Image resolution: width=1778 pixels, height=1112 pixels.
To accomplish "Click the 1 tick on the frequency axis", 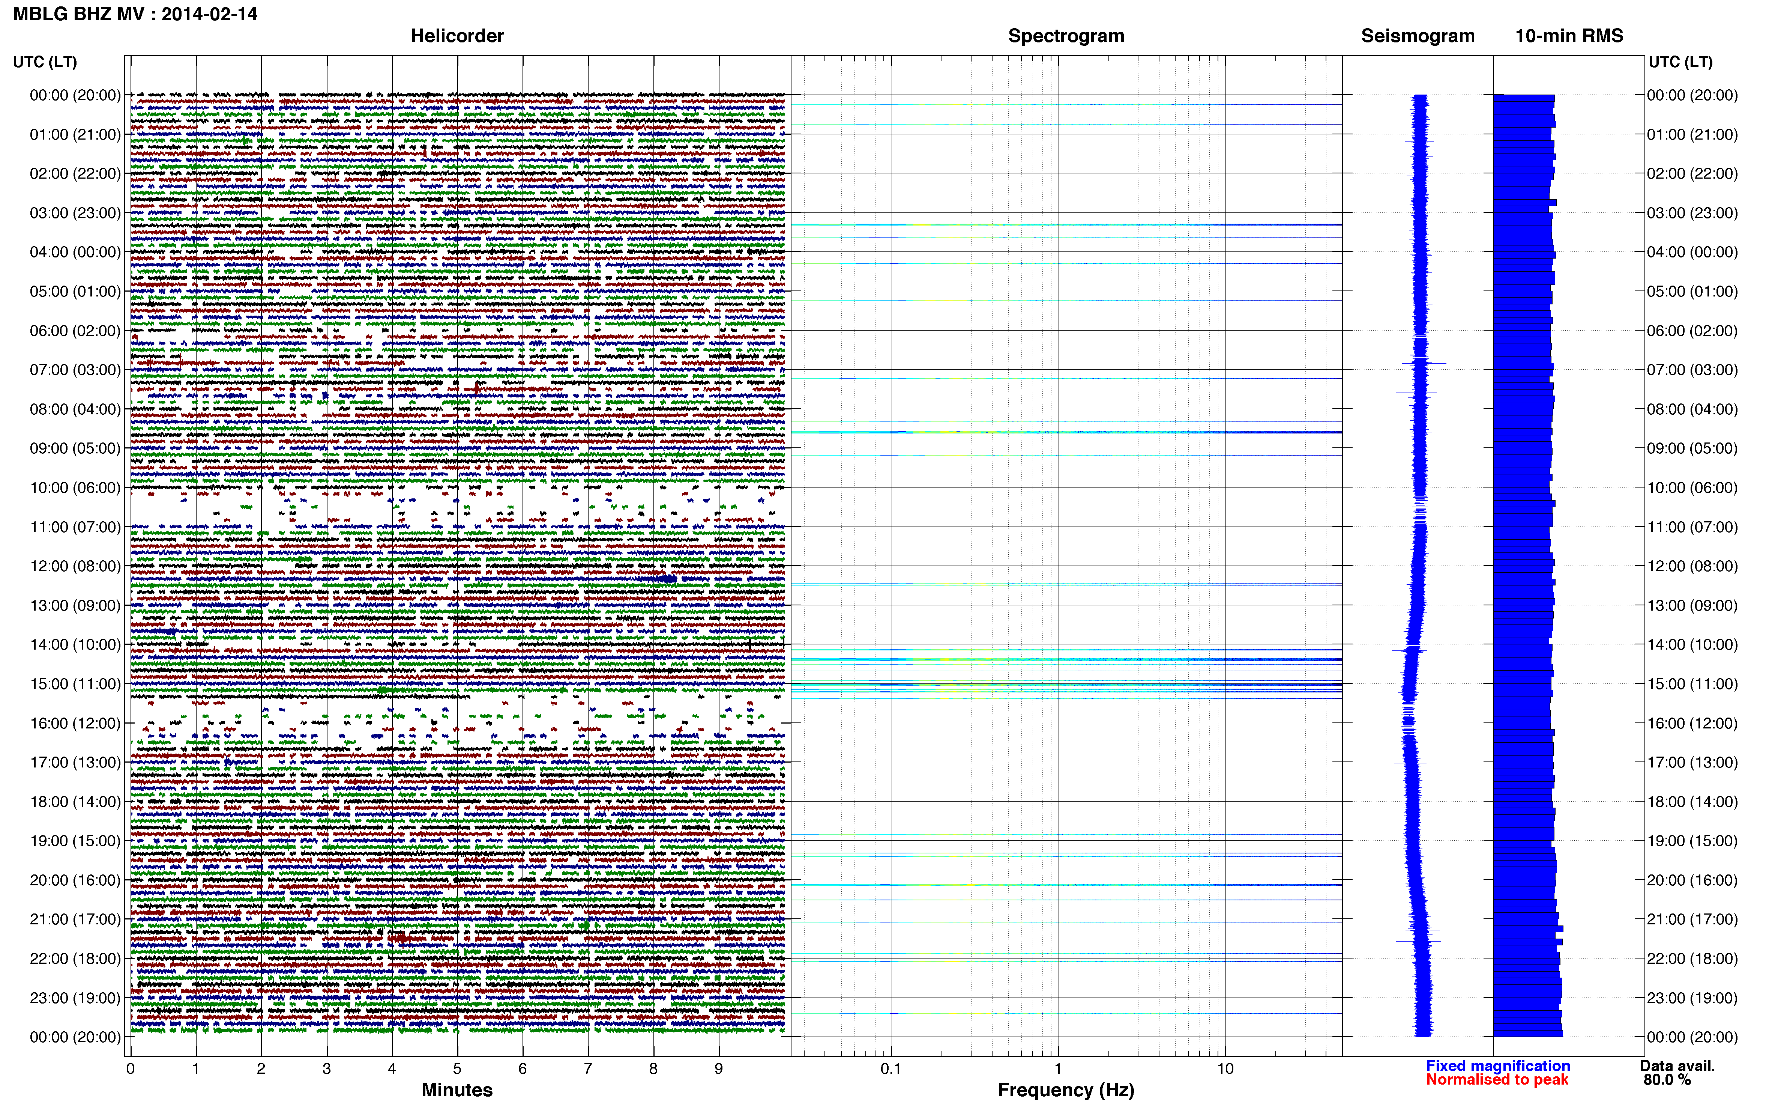I will (x=1058, y=1068).
